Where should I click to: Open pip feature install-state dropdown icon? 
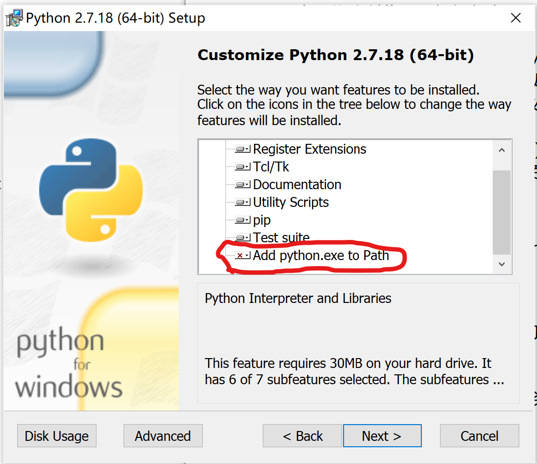click(243, 220)
